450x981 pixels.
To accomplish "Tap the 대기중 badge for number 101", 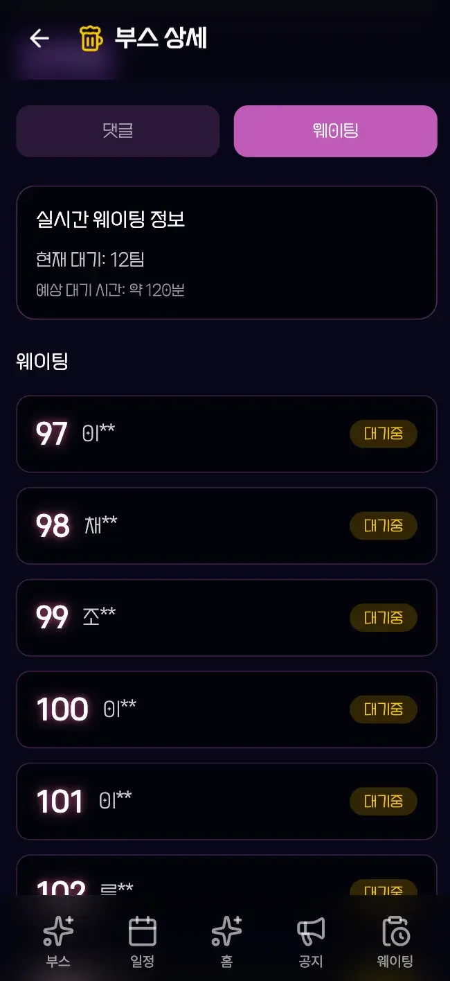I will 384,802.
